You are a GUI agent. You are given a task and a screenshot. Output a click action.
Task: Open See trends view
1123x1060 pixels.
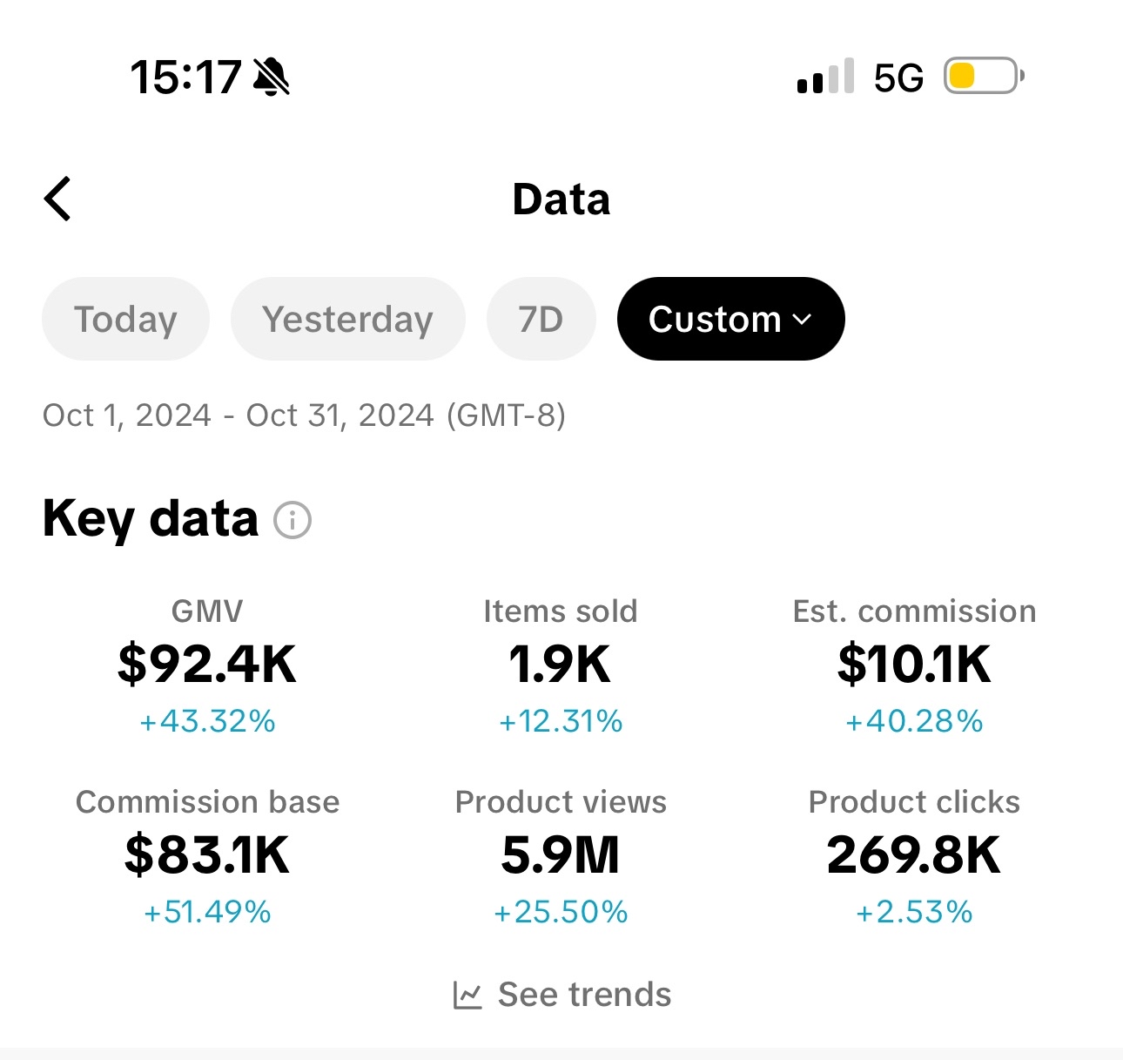coord(583,993)
